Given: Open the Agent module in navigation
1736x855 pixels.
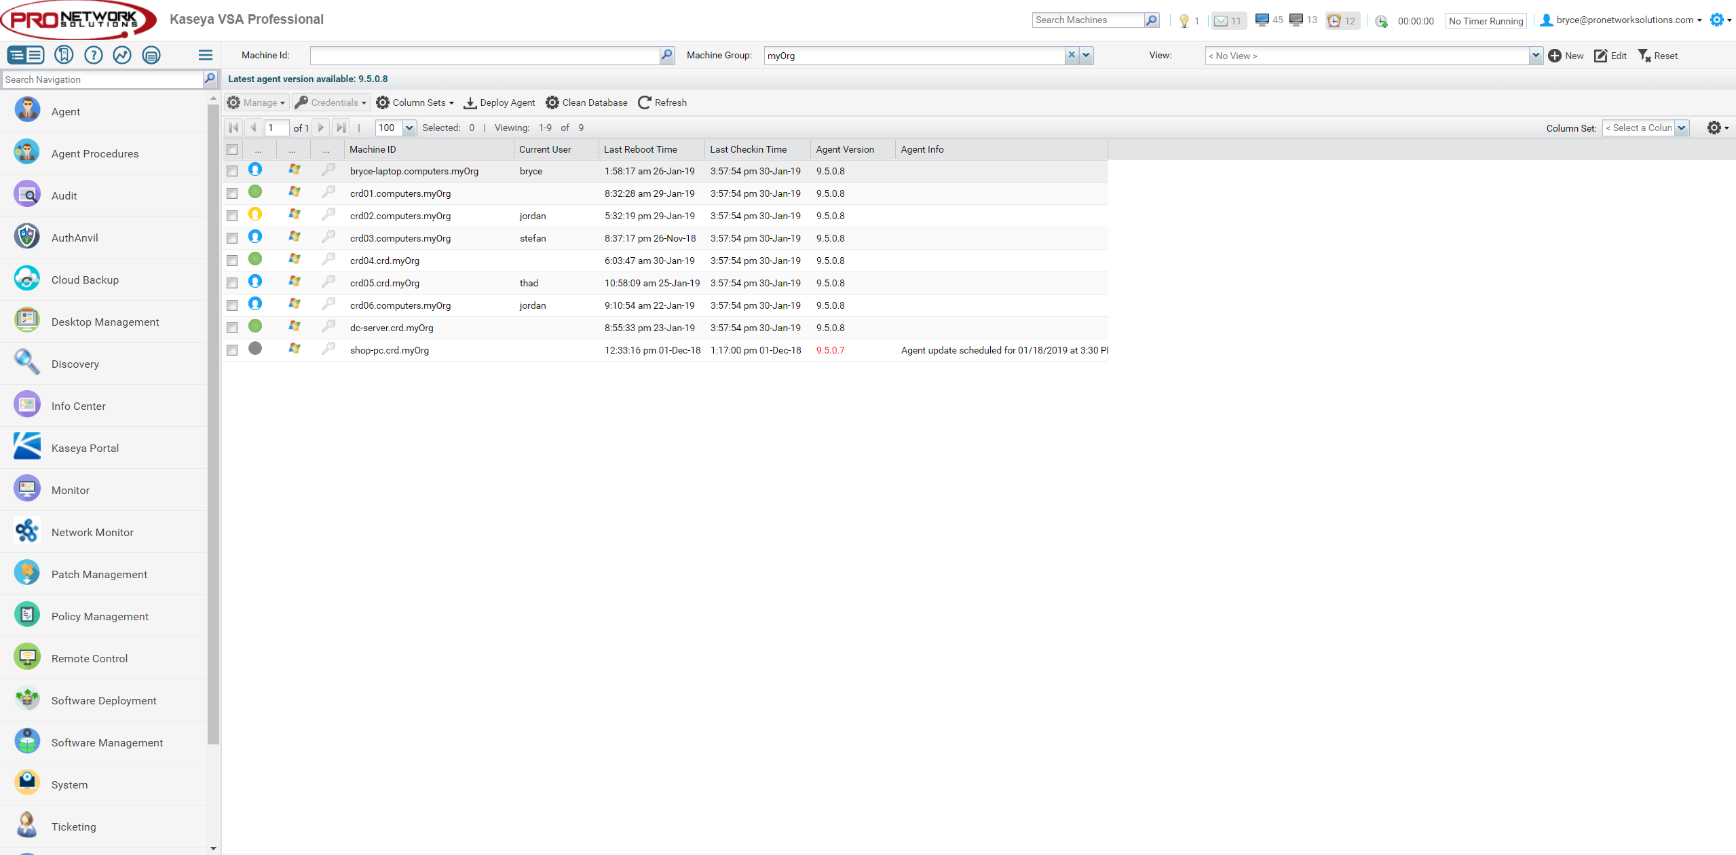Looking at the screenshot, I should click(x=103, y=111).
